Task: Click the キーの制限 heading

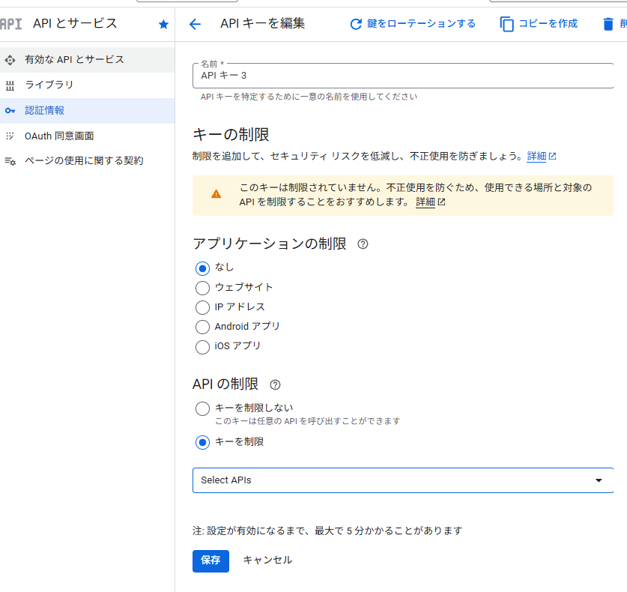Action: click(x=231, y=135)
